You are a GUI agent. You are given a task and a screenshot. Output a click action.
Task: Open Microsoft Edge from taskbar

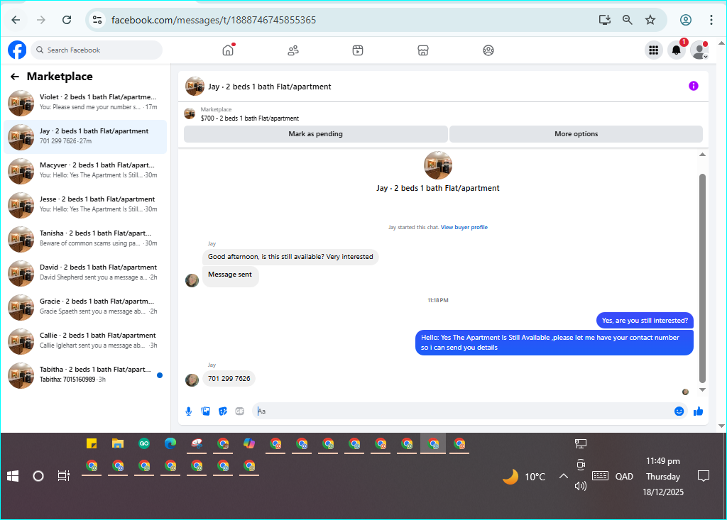click(170, 444)
